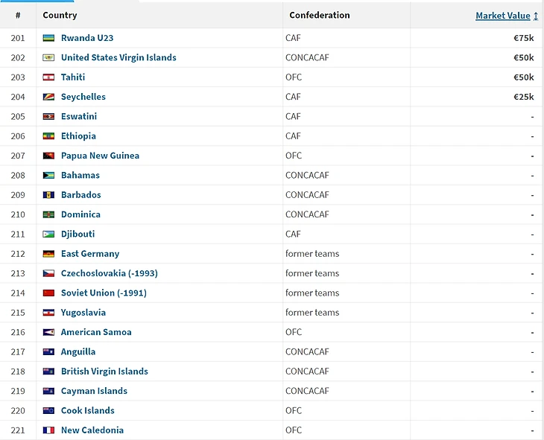Click the Papua New Guinea flag icon
Viewport: 544px width, 440px height.
pos(48,156)
